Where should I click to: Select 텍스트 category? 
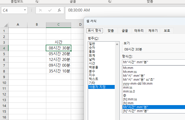pyautogui.click(x=101, y=79)
